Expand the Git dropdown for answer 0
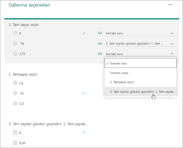The width and height of the screenshot is (183, 148). click(x=140, y=33)
